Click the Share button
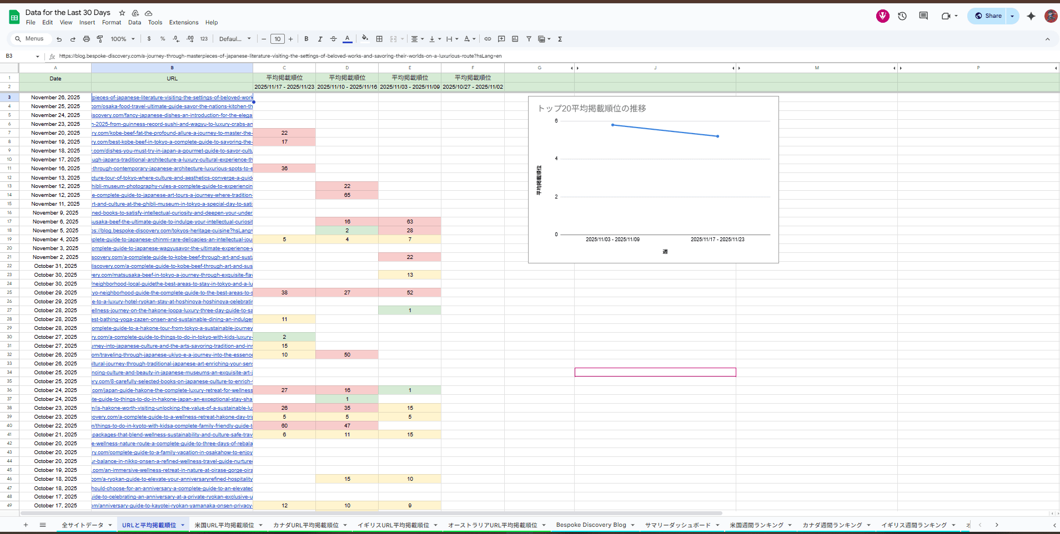This screenshot has width=1060, height=534. click(988, 16)
